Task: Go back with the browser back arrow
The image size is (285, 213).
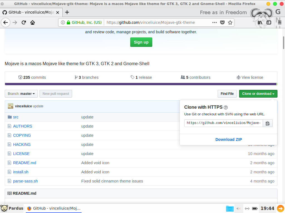Action: (6, 22)
